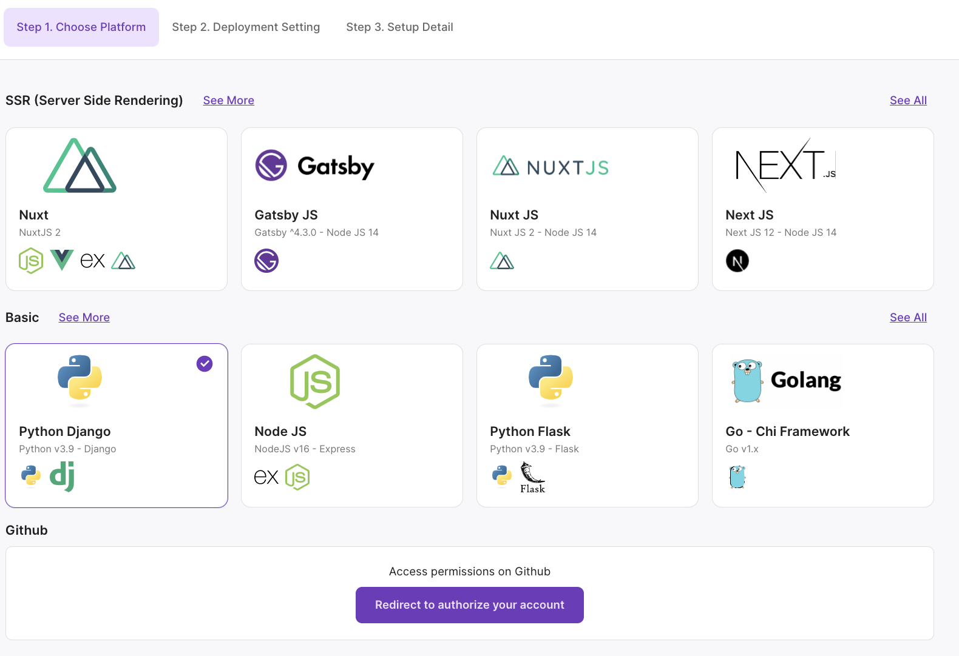
Task: Go to Step 3. Setup Detail tab
Action: click(x=399, y=27)
